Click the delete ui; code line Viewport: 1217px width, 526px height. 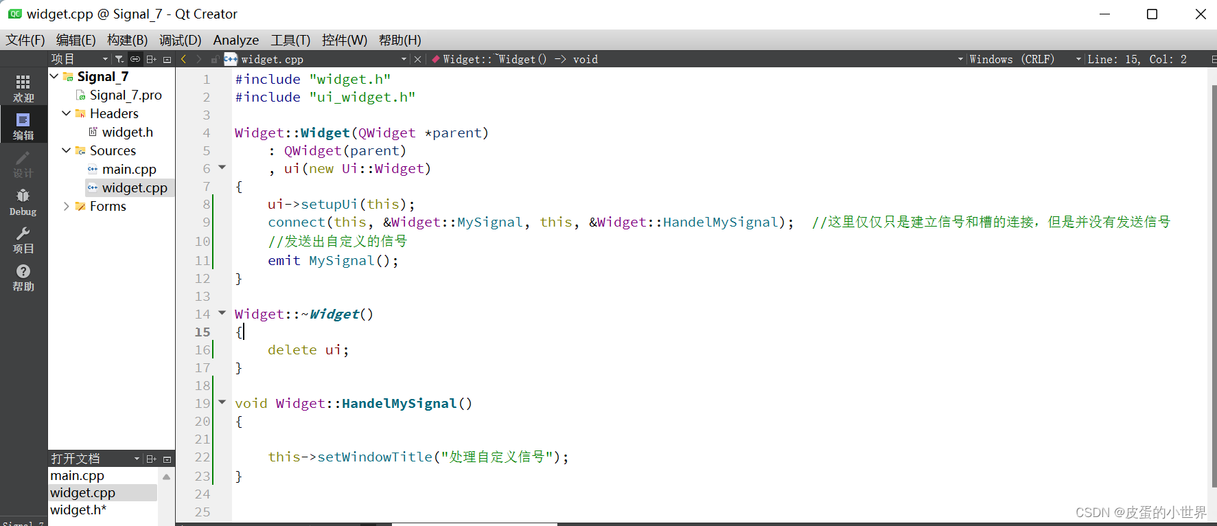tap(308, 350)
